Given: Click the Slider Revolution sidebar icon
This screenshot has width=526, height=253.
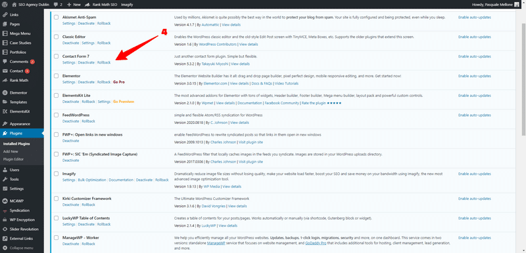Looking at the screenshot, I should tap(5, 229).
